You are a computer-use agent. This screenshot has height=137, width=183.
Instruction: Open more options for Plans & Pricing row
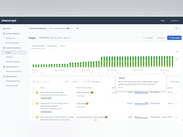coord(177,92)
